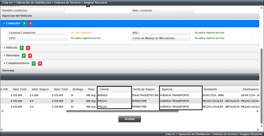This screenshot has width=264, height=136.
Task: Click green badge next to Conductor
Action: (24, 24)
